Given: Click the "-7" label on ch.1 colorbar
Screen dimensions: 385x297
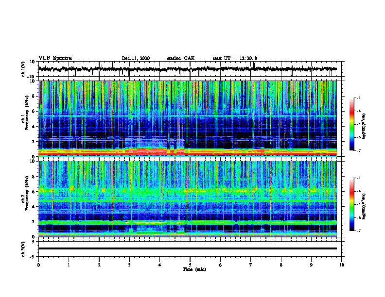Looking at the screenshot, I should coord(358,150).
